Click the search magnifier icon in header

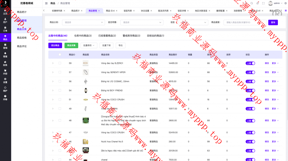[251, 3]
